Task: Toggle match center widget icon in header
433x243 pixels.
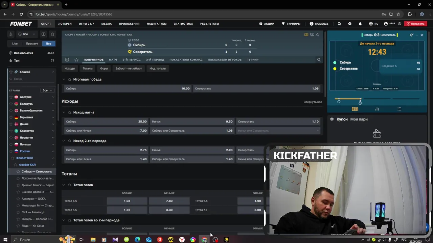Action: tap(306, 34)
